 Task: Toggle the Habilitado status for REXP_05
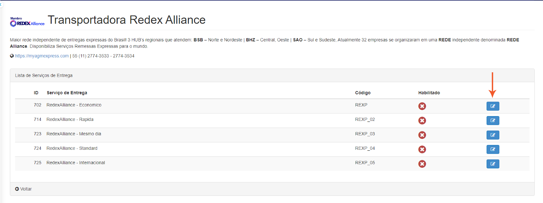pos(422,164)
